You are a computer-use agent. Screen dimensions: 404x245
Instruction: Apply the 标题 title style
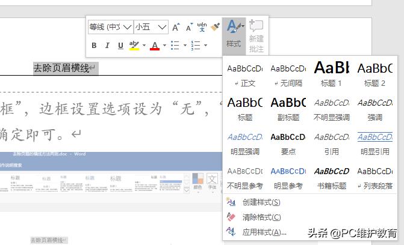point(245,109)
